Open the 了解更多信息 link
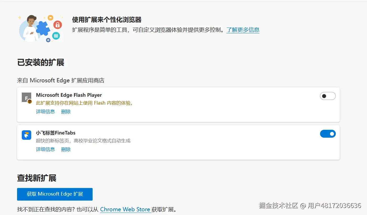Image resolution: width=367 pixels, height=215 pixels. click(243, 30)
